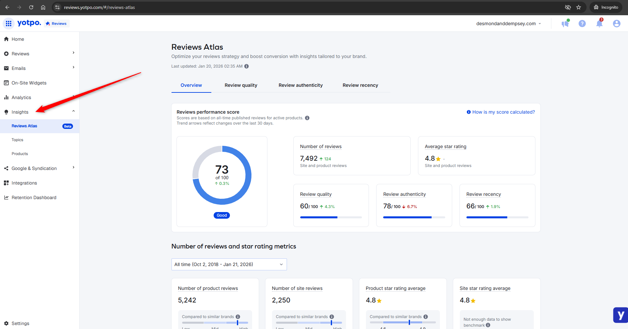Click the Review quality score progress bar
Screen dimensions: 628x329
tap(331, 217)
